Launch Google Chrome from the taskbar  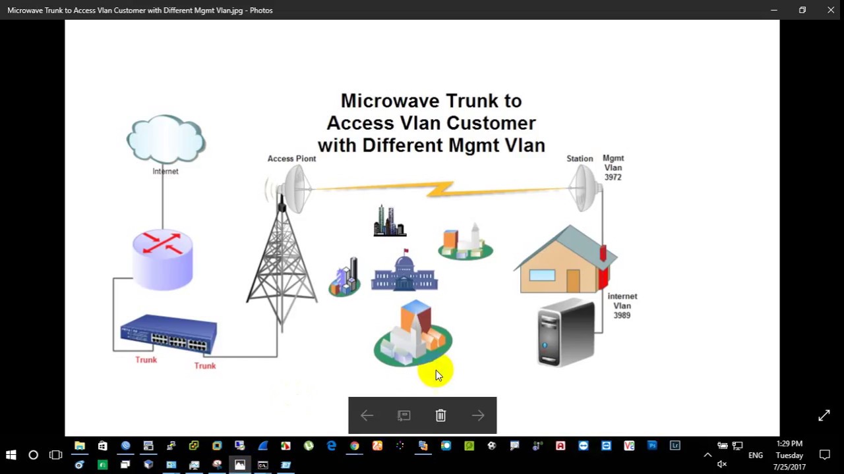[x=354, y=446]
